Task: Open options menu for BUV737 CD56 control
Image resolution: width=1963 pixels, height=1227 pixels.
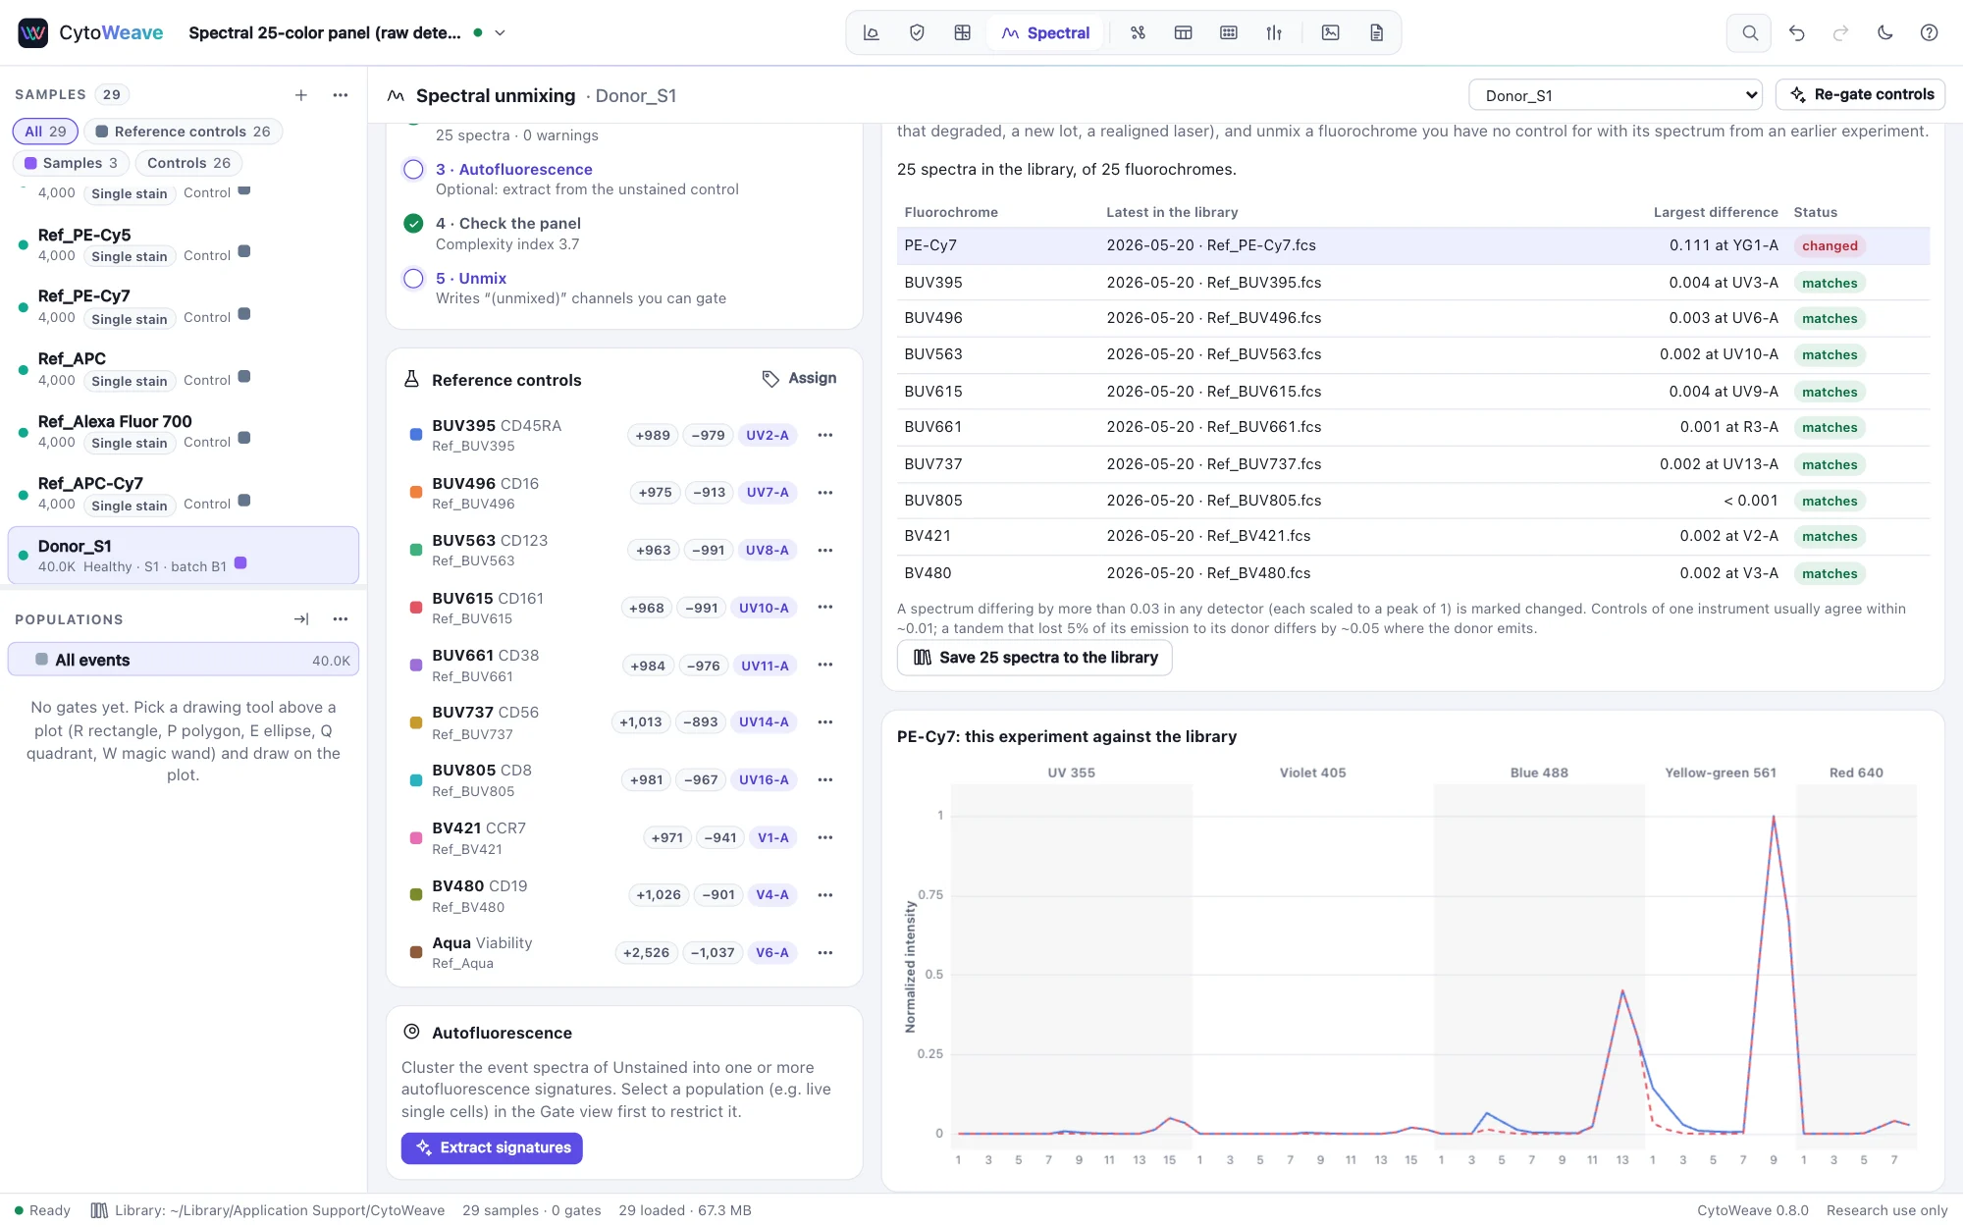Action: [825, 721]
